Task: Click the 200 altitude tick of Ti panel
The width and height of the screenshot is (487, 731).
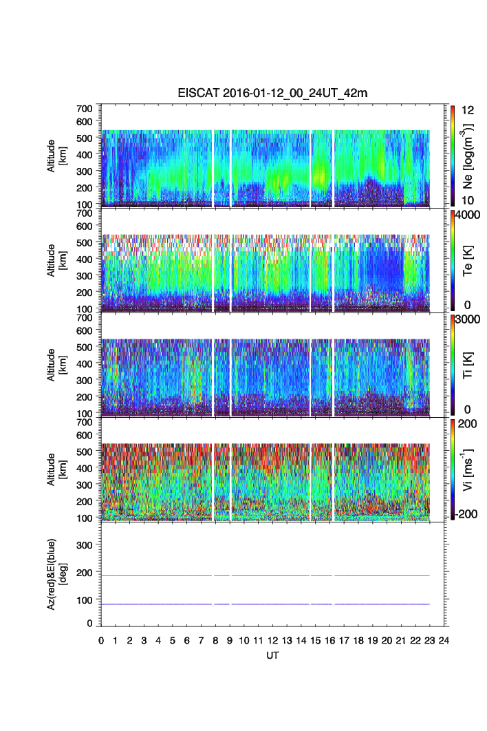Action: click(85, 396)
